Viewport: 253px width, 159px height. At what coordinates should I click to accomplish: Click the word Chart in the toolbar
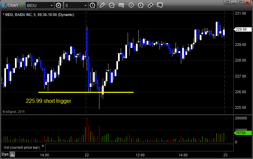pyautogui.click(x=13, y=5)
